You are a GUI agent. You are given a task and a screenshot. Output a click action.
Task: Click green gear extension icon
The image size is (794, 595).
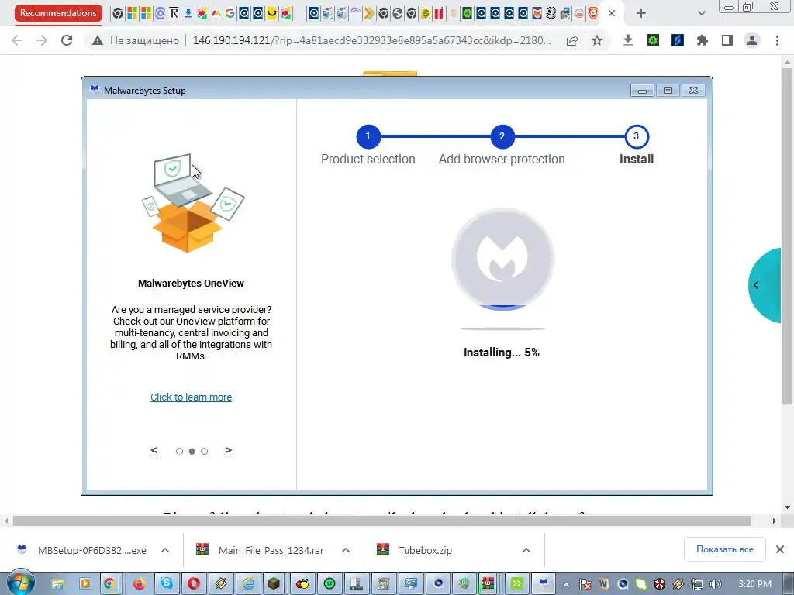(653, 40)
